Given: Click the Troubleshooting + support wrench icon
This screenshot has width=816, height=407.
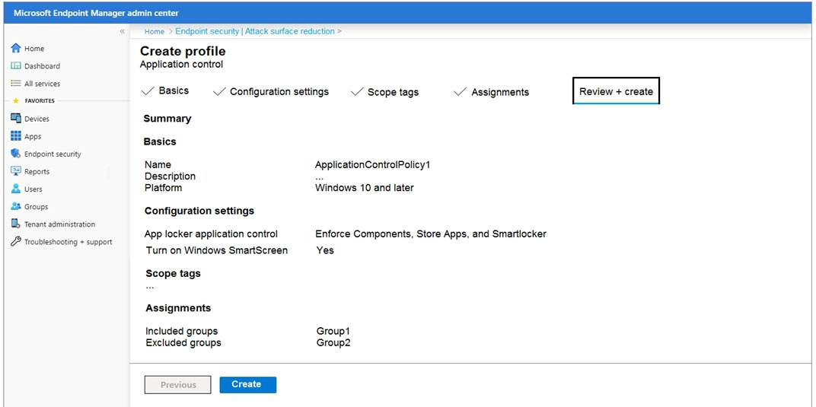Looking at the screenshot, I should (16, 242).
